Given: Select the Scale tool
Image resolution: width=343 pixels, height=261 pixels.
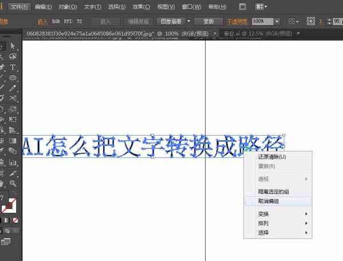Looking at the screenshot, I should (x=13, y=109).
